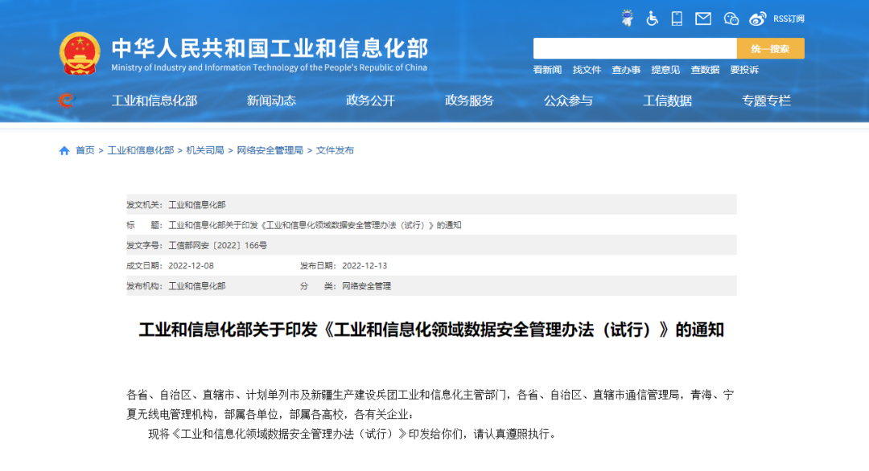Go to 机关司局 in the breadcrumb

point(205,150)
